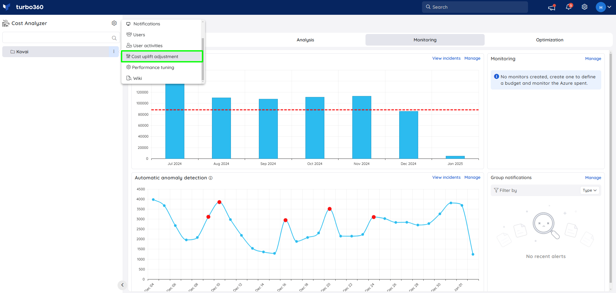The width and height of the screenshot is (616, 293).
Task: Click the Dec 2024 cost bar
Action: (x=409, y=135)
